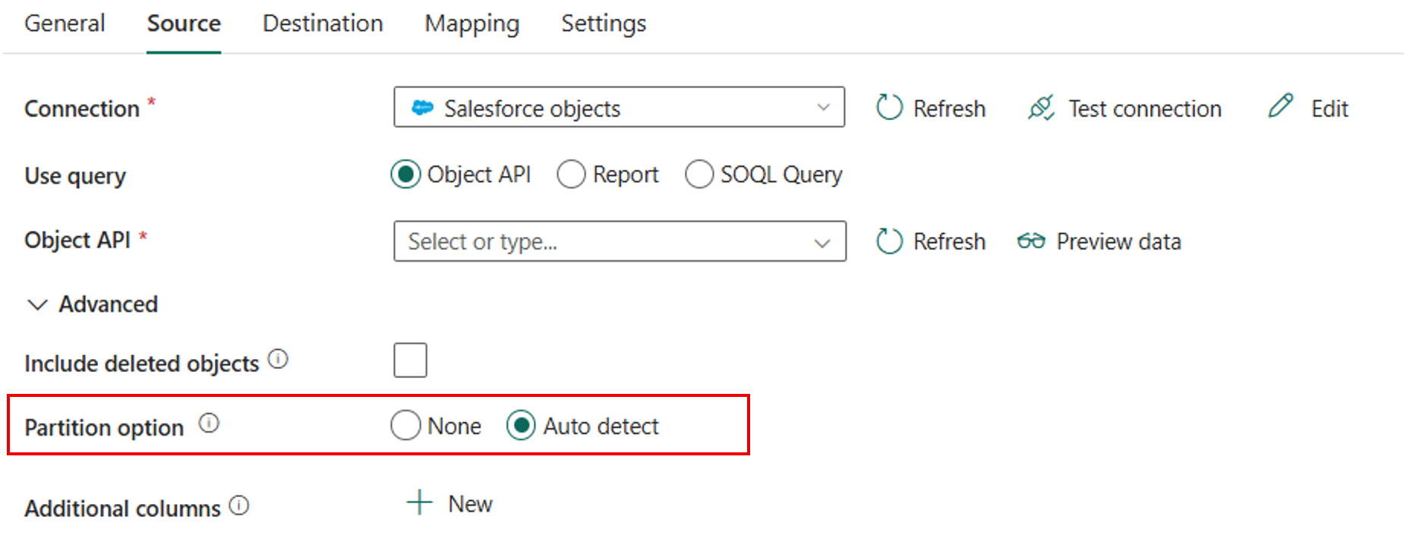Image resolution: width=1419 pixels, height=551 pixels.
Task: Click the Edit pencil icon for the connection
Action: click(1280, 107)
